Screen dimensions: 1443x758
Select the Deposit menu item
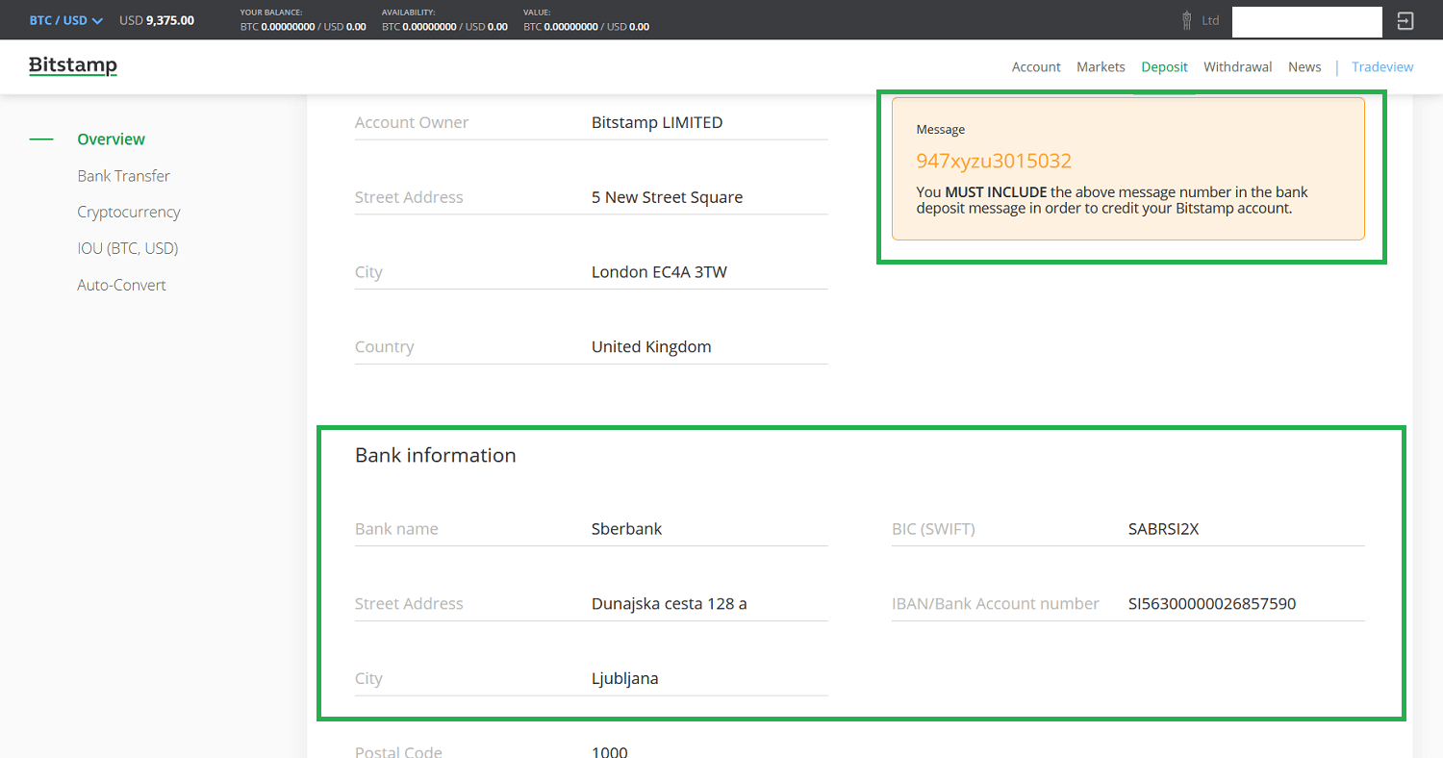[x=1164, y=66]
